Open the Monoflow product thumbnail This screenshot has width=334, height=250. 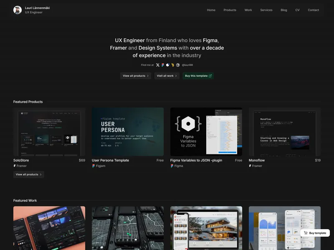[x=285, y=132]
